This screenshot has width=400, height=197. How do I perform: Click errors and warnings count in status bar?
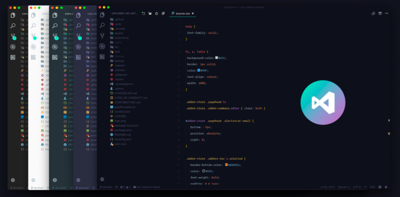coord(125,187)
